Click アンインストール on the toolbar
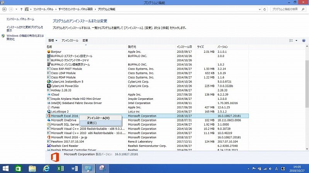Viewport: 309px width, 173px height. click(x=70, y=40)
